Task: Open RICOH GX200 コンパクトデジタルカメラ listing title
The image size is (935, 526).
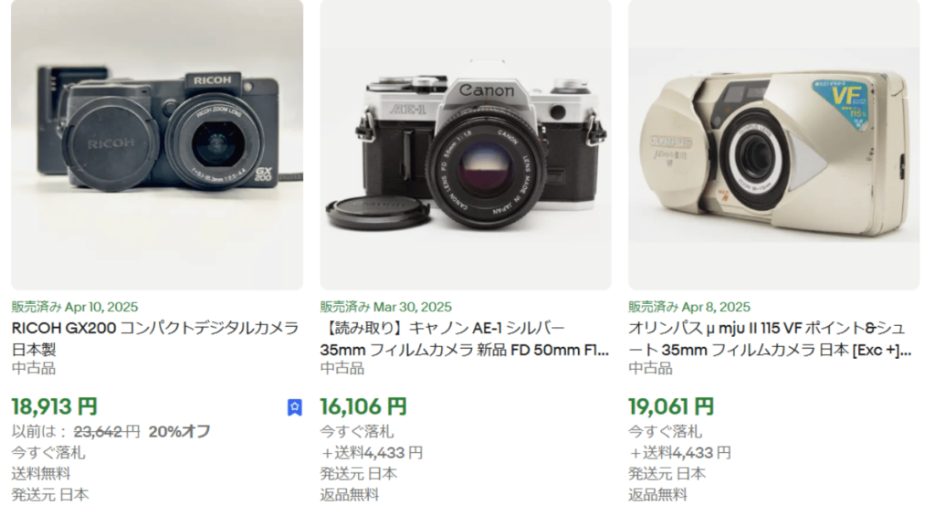Action: coord(155,339)
